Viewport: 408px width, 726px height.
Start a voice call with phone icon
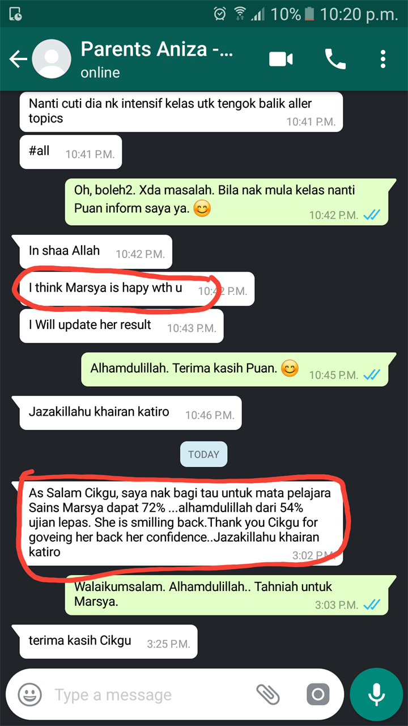tap(335, 59)
